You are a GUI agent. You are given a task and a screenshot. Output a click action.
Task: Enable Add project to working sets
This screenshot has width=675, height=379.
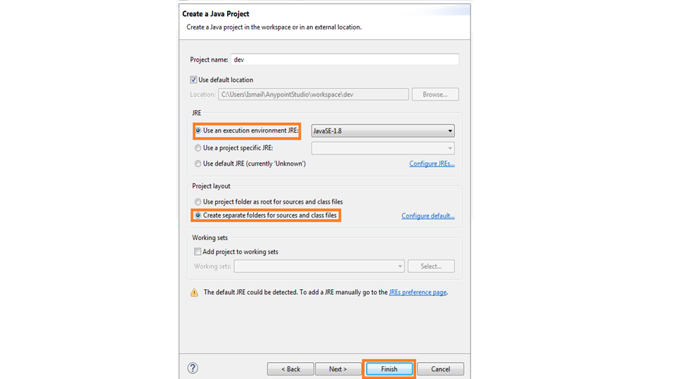coord(198,252)
